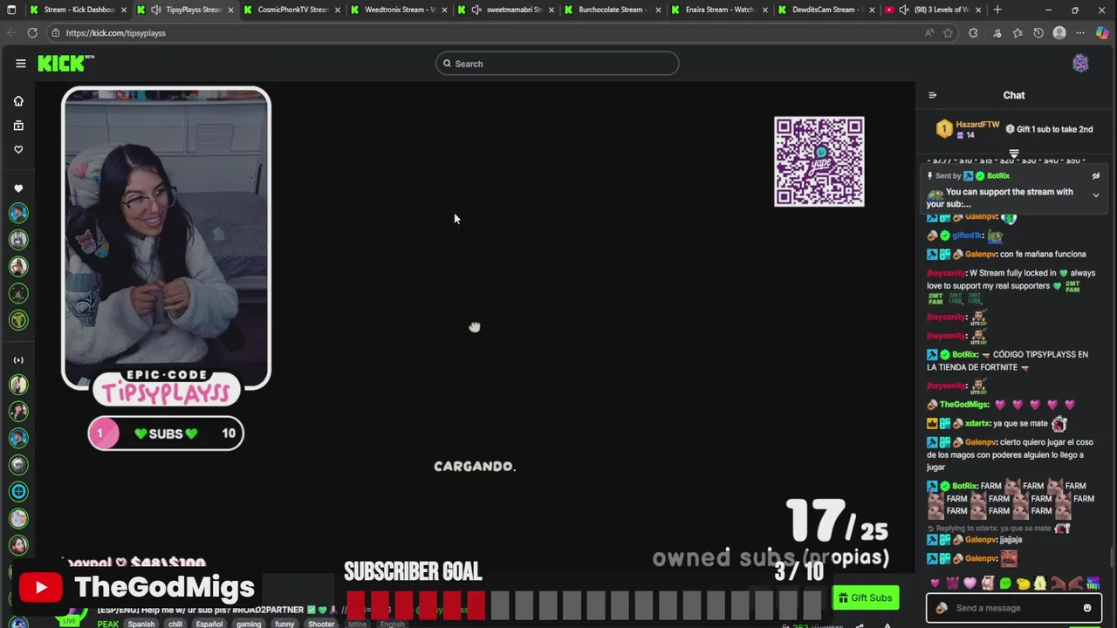This screenshot has height=628, width=1117.
Task: Click the Send a message input field
Action: 1013,608
